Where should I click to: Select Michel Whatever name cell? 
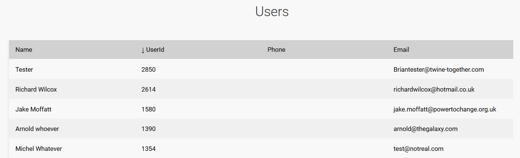tap(39, 149)
